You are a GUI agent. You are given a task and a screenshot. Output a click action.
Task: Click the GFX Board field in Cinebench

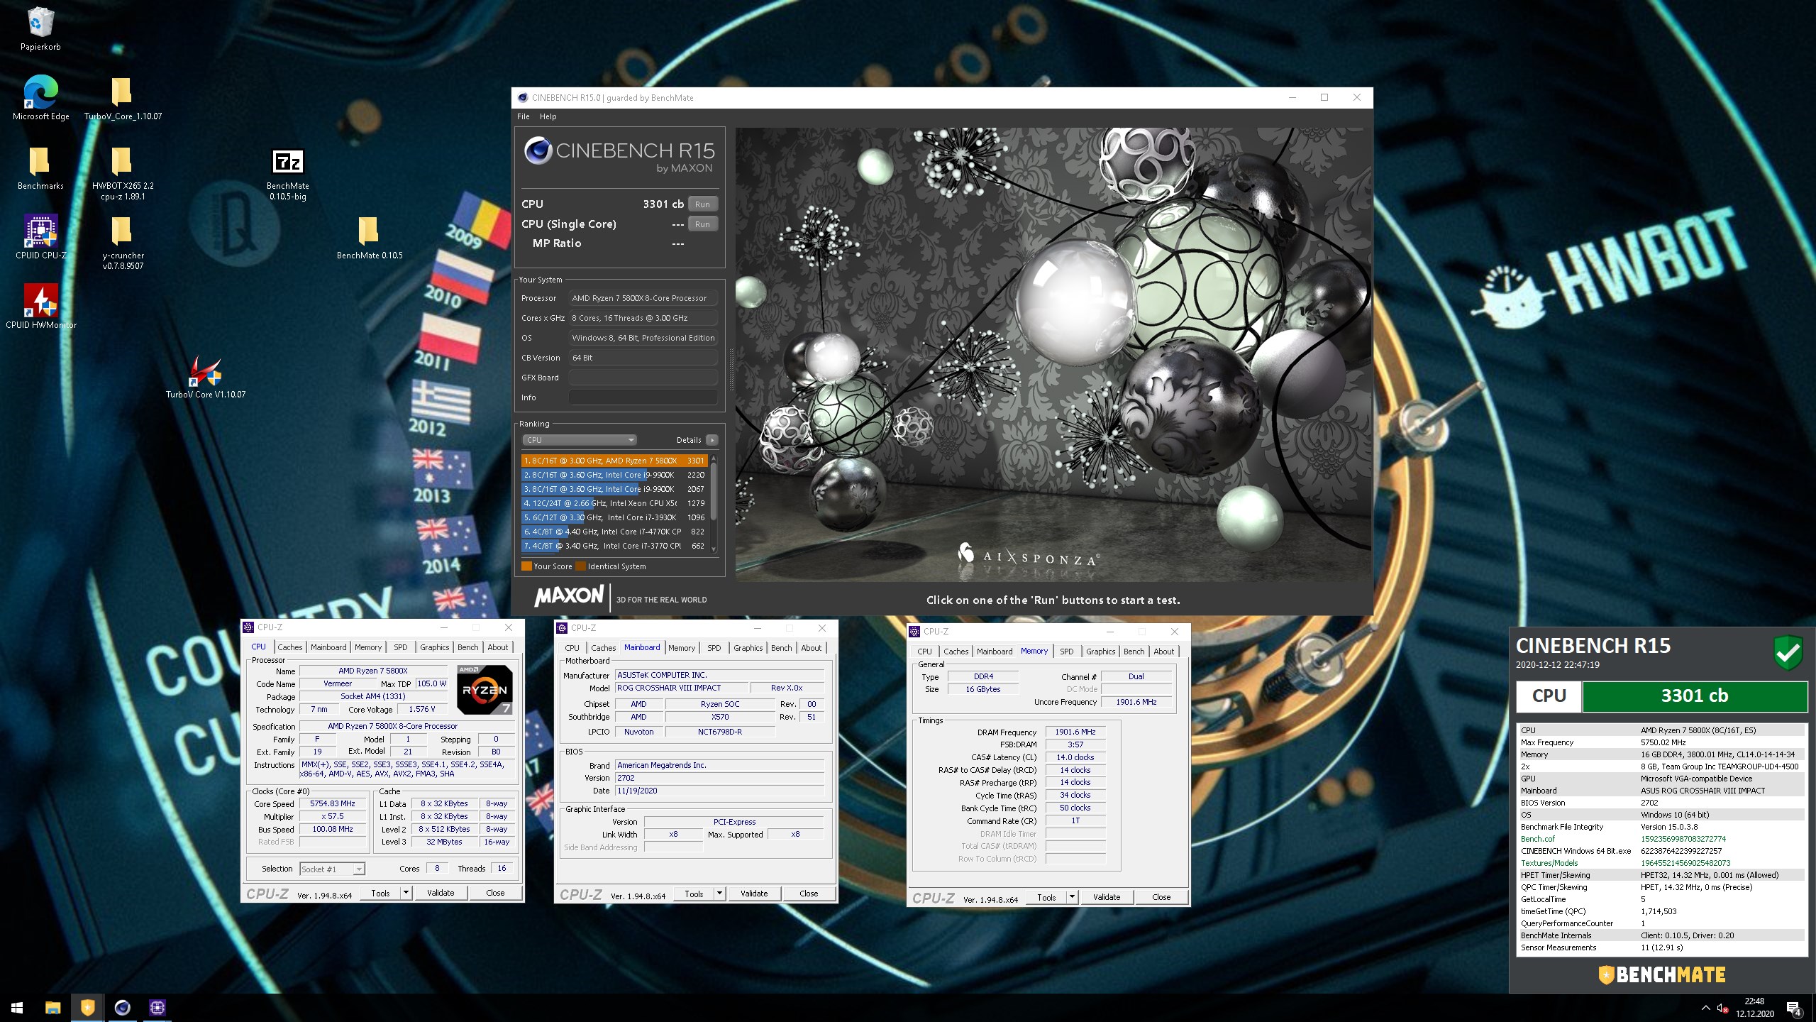(643, 378)
